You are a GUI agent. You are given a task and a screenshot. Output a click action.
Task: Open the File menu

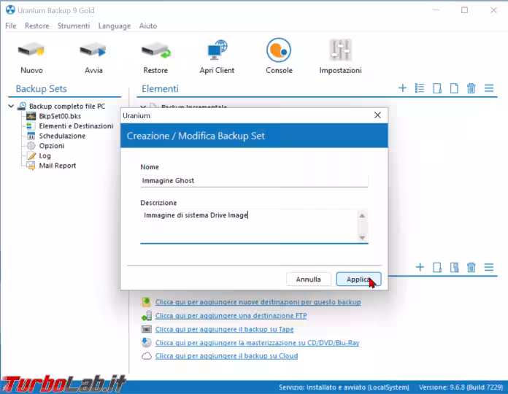[x=11, y=26]
